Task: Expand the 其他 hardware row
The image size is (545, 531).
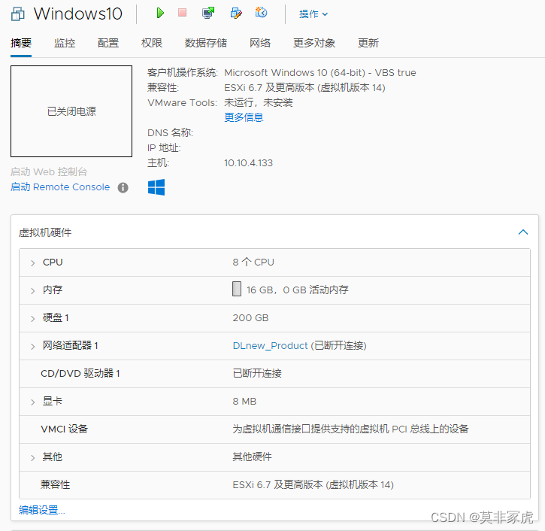Action: (32, 457)
